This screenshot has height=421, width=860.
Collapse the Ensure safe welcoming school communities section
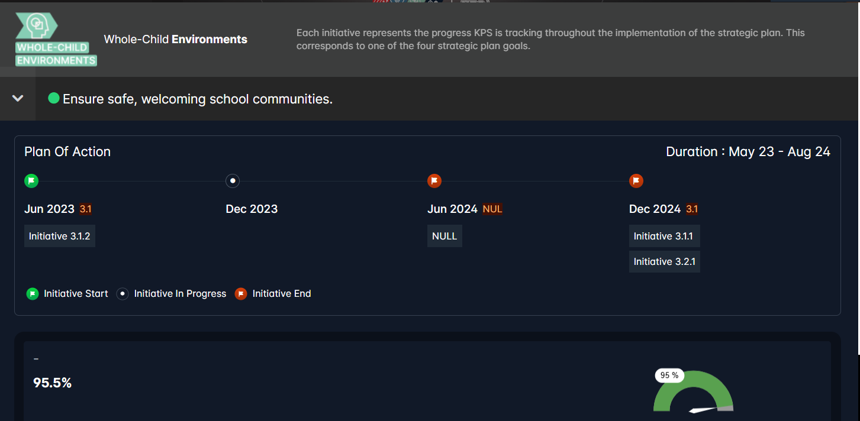[x=17, y=98]
